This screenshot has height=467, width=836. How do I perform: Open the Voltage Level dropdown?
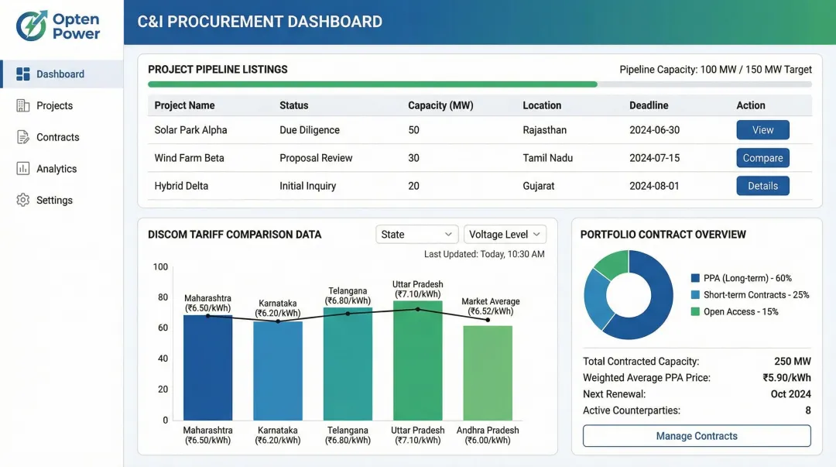pos(505,234)
